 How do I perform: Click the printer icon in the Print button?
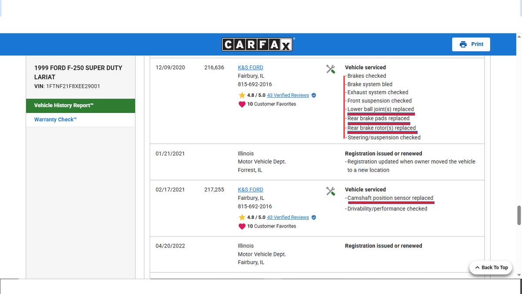(x=463, y=44)
